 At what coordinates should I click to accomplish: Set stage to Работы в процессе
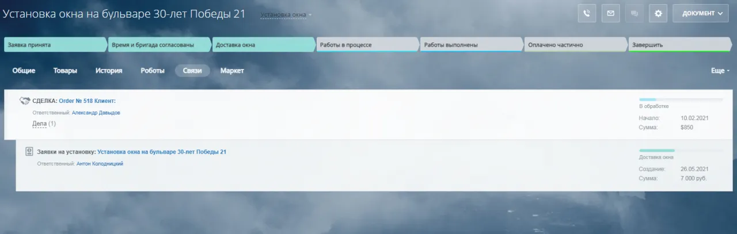366,45
